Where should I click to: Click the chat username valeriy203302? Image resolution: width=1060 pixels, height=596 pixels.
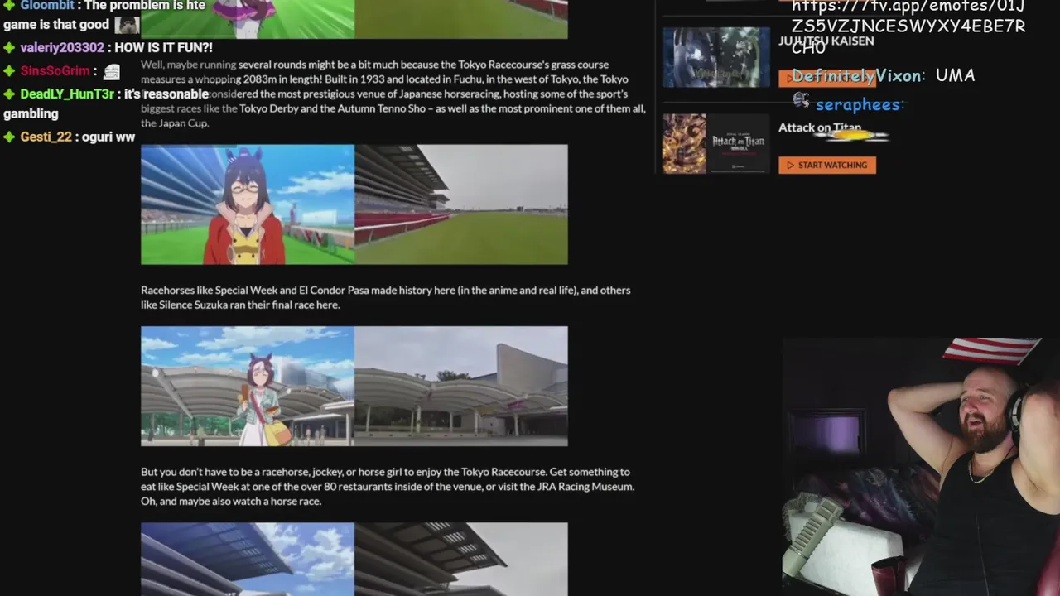click(62, 48)
